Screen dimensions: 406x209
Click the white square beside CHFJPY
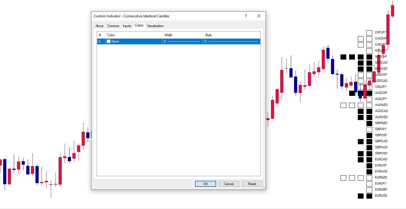[369, 33]
